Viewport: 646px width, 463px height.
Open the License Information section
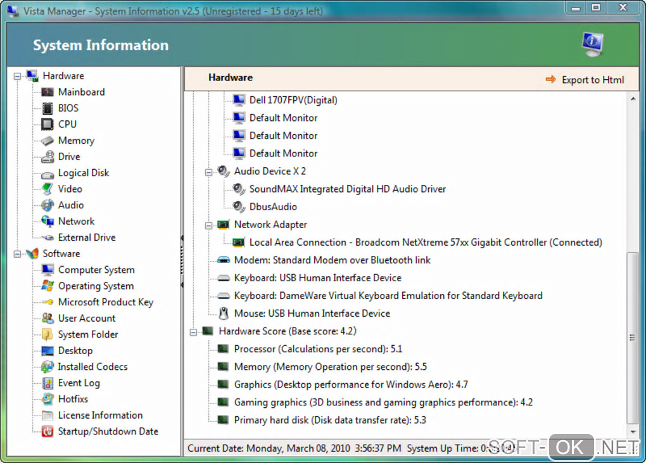[100, 415]
